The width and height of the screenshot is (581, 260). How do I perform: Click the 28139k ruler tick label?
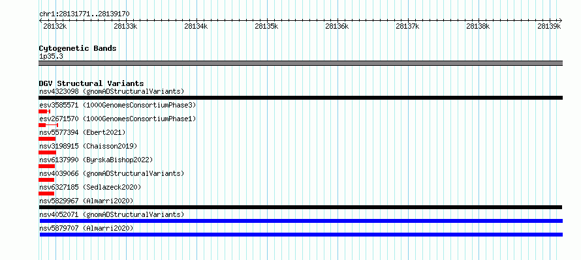(549, 26)
